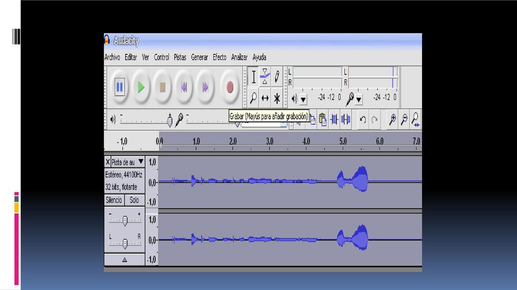Click the output level meter
Screen dimensions: 517x290
coord(317,77)
